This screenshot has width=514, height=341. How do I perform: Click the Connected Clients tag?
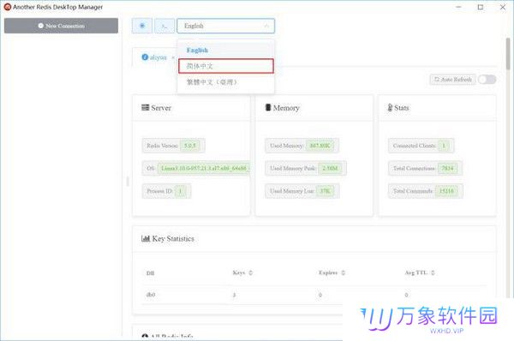tap(421, 146)
